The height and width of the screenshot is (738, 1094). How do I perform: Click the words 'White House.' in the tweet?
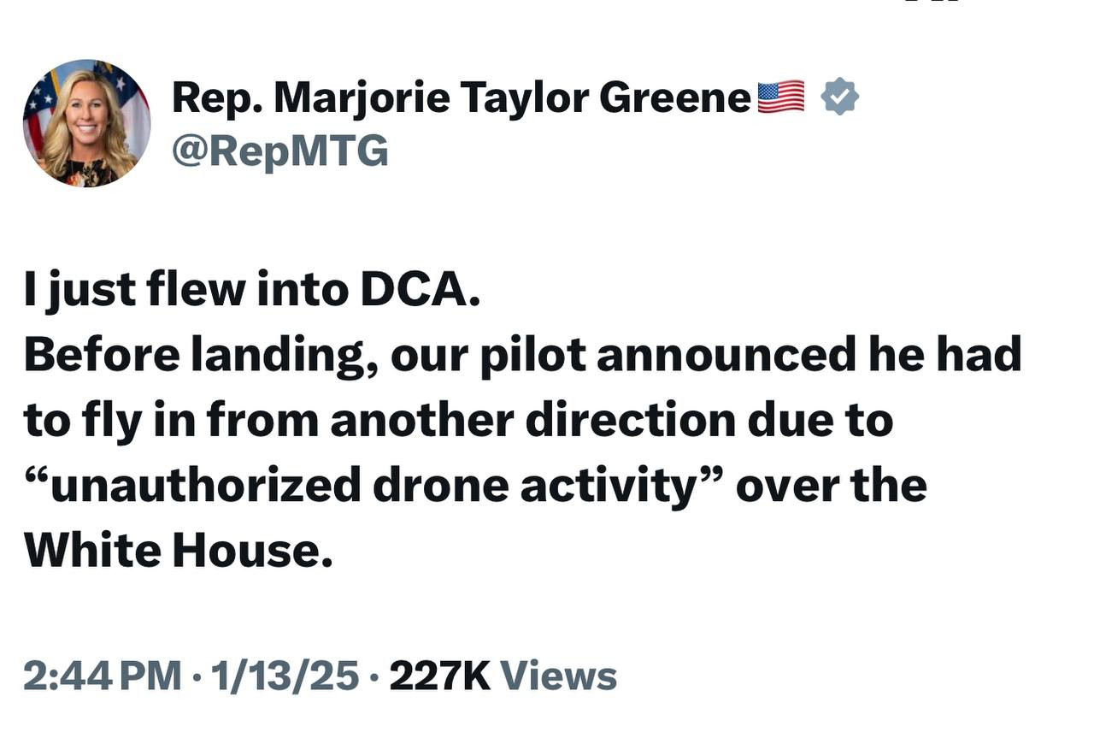click(178, 549)
